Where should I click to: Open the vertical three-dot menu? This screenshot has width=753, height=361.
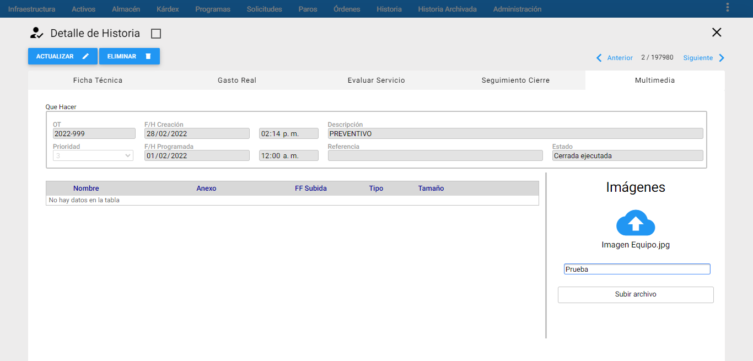(728, 7)
